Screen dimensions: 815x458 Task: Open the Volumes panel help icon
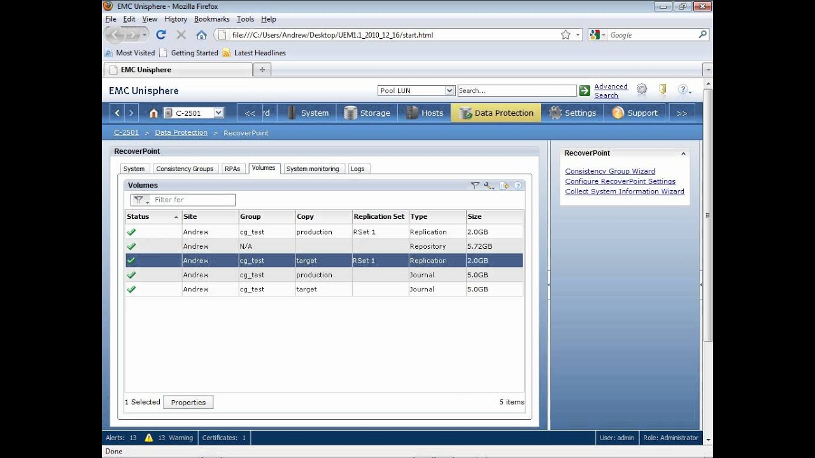(518, 186)
